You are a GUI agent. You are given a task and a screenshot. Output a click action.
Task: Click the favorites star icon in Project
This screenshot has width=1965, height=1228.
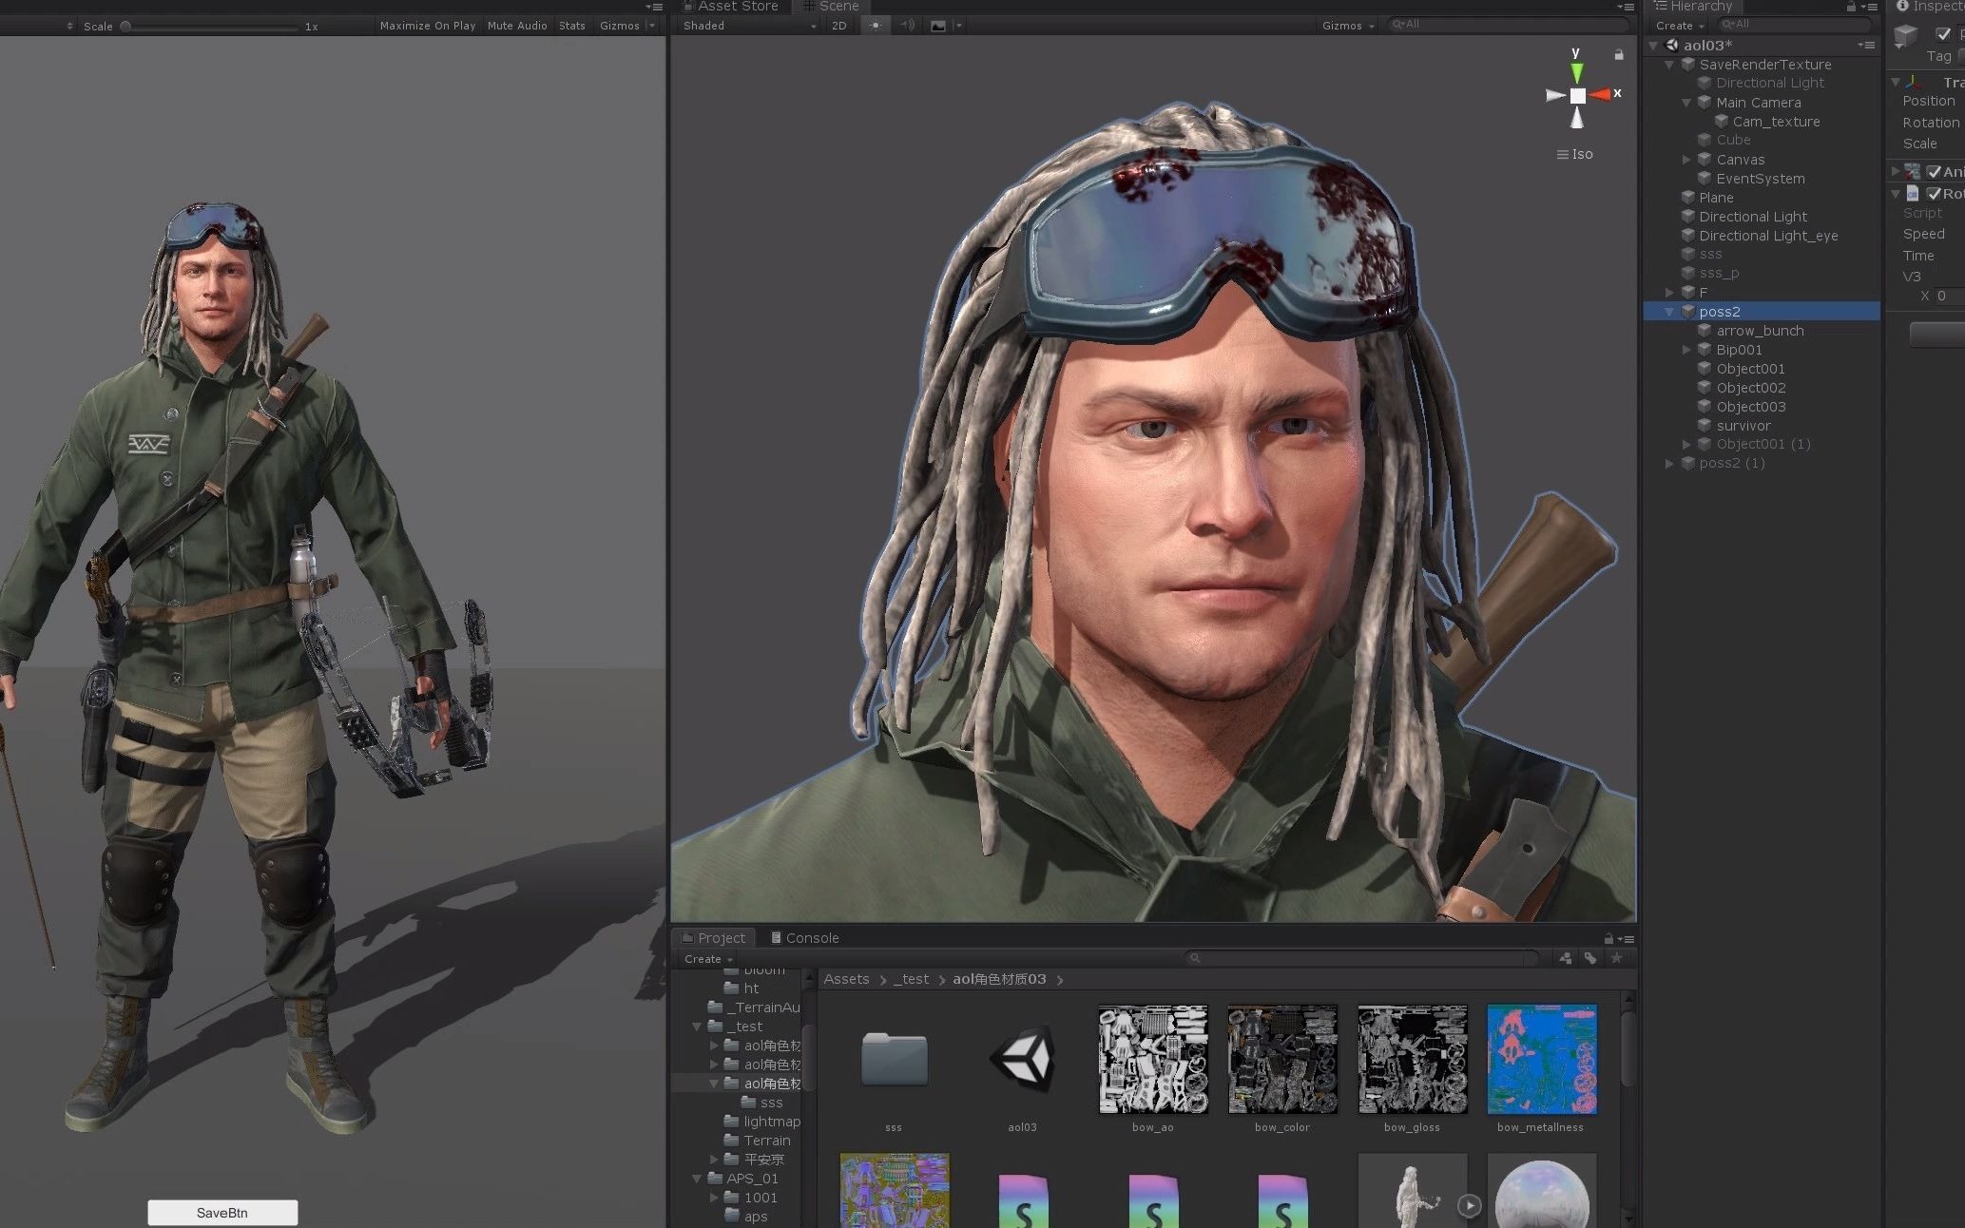pos(1616,958)
